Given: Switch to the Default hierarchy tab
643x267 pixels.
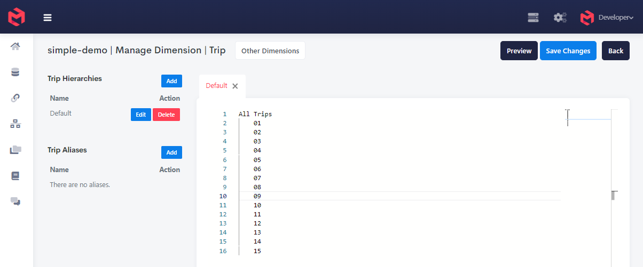Looking at the screenshot, I should [216, 86].
